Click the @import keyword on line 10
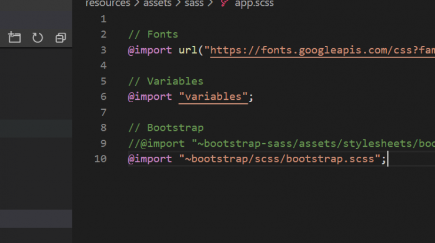The image size is (435, 243). coord(150,159)
